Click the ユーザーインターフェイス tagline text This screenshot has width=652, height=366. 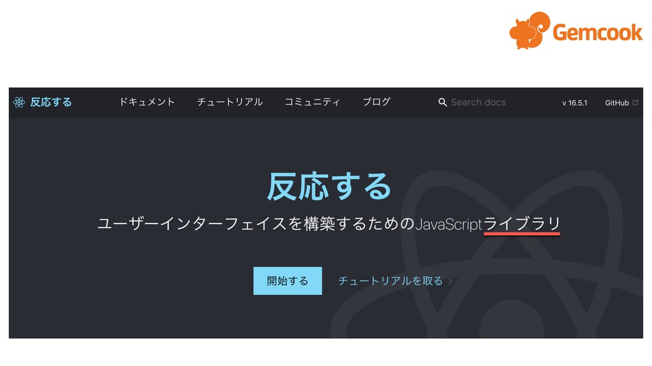(x=329, y=224)
